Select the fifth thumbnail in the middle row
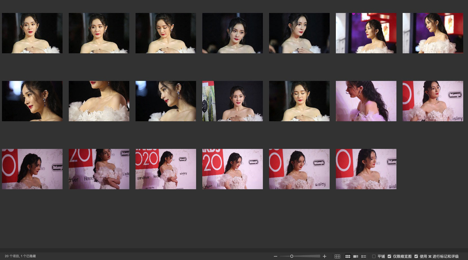 click(299, 101)
